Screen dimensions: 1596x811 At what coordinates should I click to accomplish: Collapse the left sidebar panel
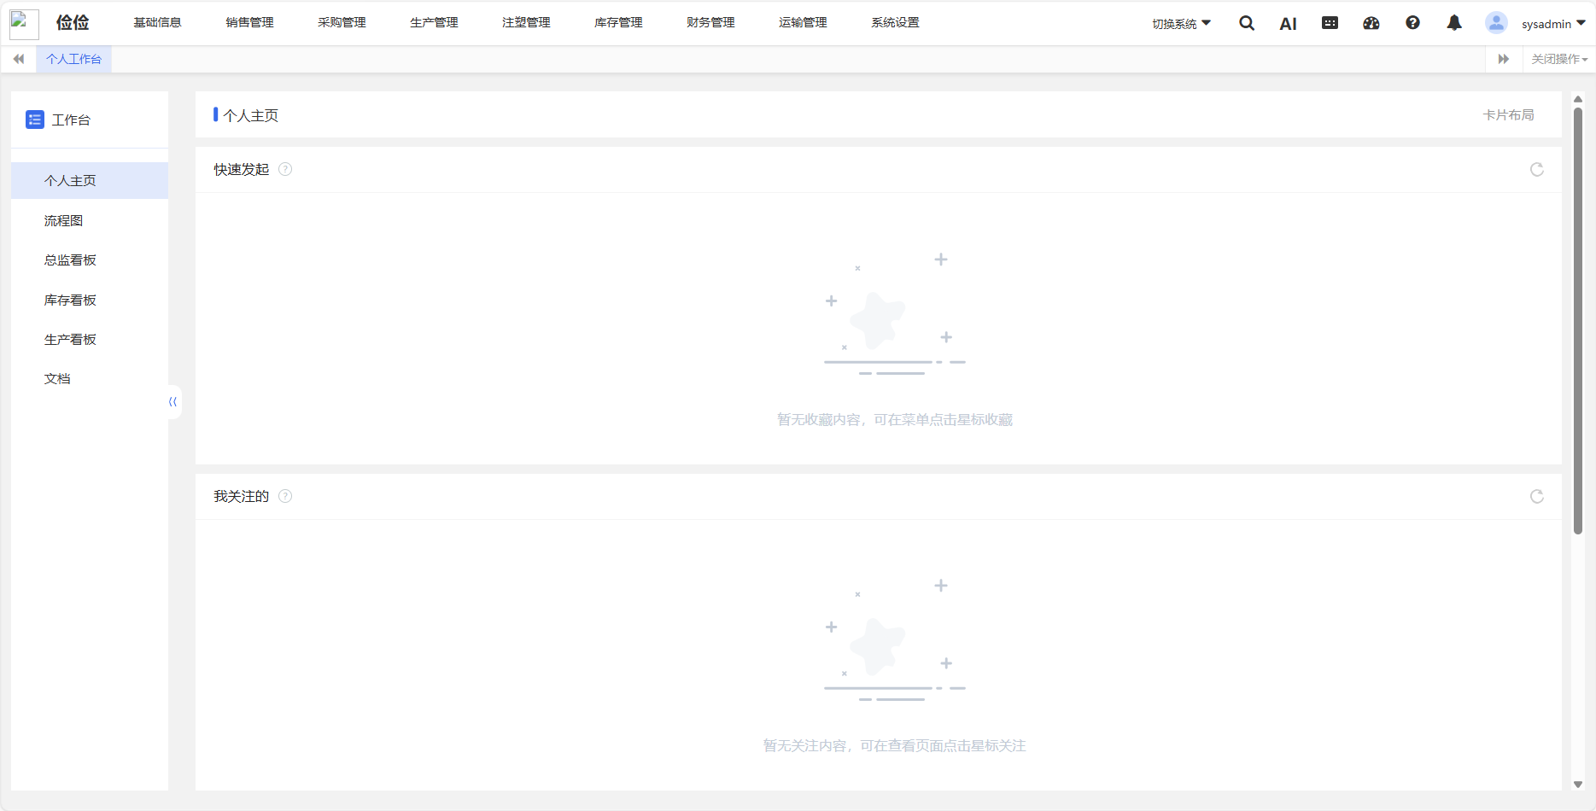pos(172,401)
